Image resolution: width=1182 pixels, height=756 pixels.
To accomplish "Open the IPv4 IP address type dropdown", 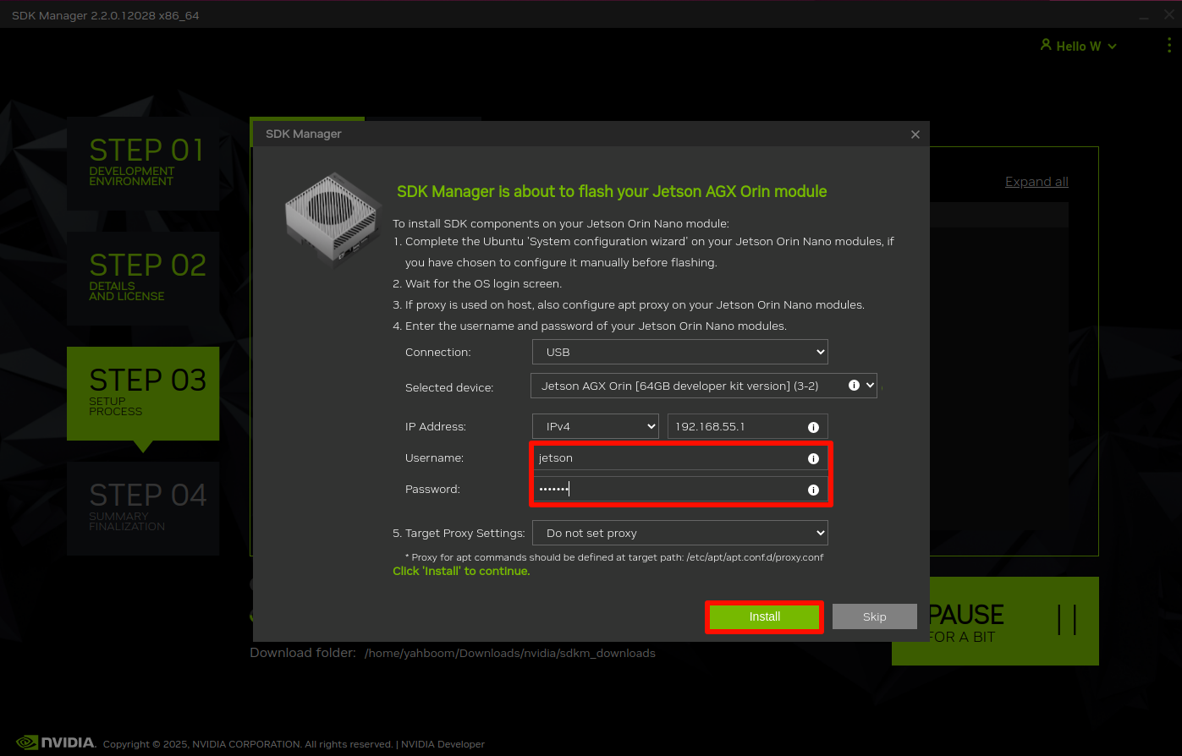I will (596, 426).
